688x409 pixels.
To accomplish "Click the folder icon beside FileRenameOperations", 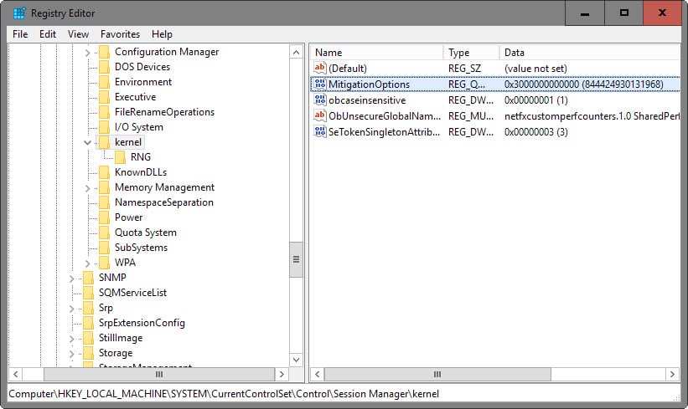I will pyautogui.click(x=104, y=112).
